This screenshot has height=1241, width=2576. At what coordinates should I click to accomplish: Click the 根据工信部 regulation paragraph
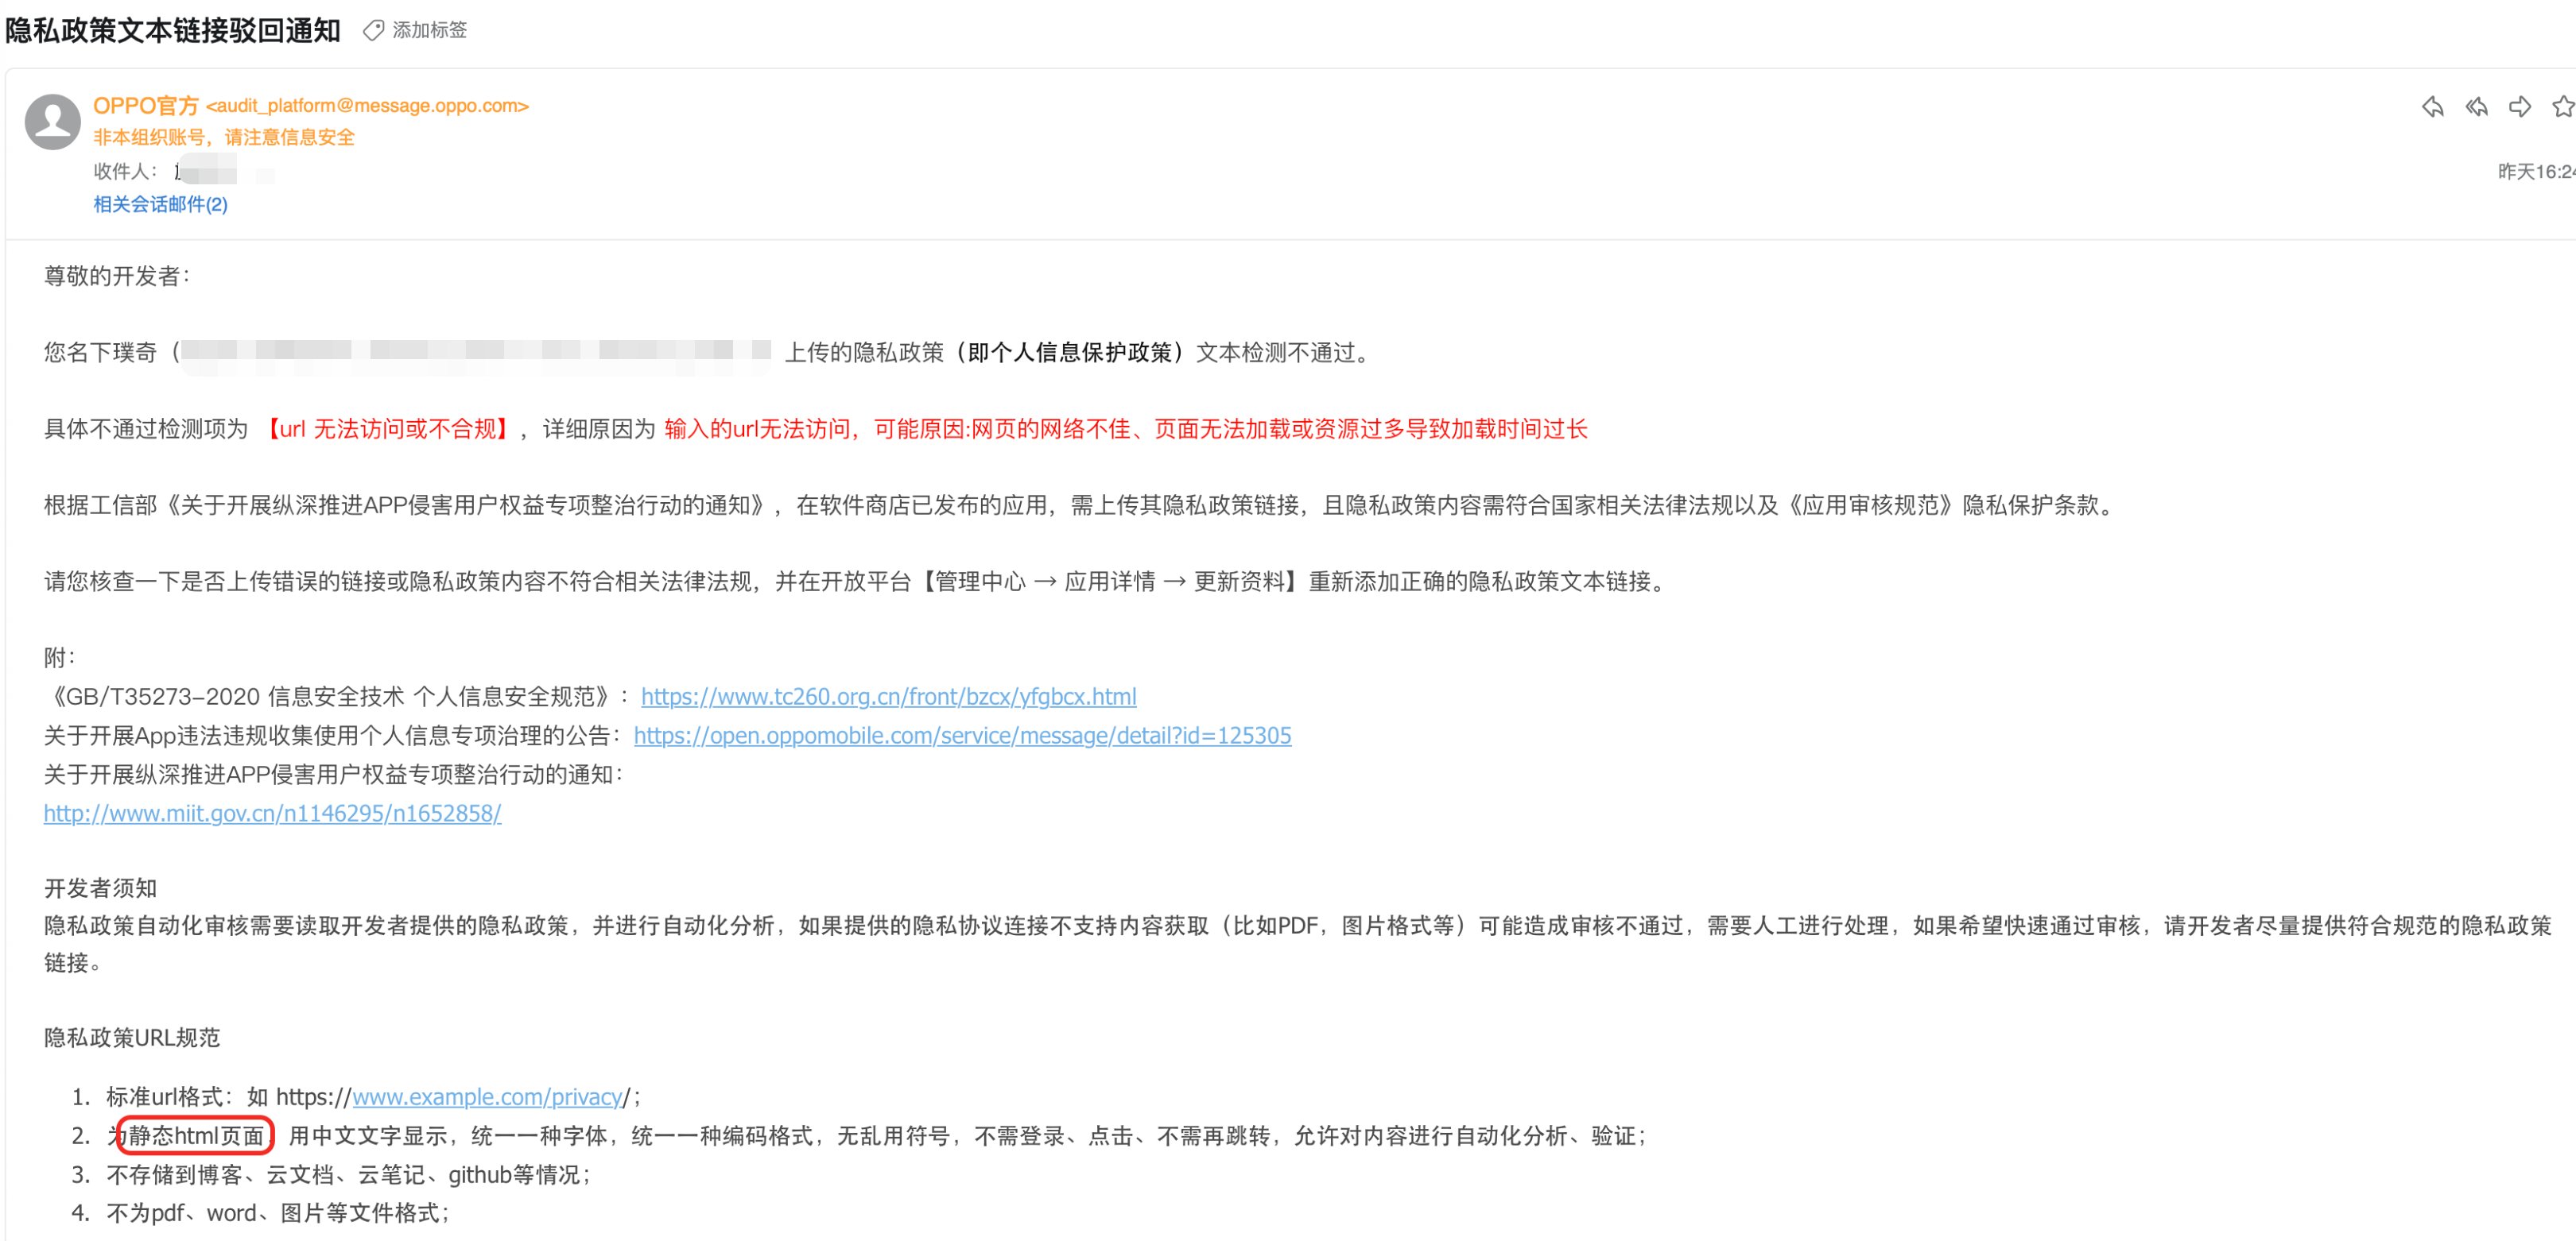pos(1081,505)
